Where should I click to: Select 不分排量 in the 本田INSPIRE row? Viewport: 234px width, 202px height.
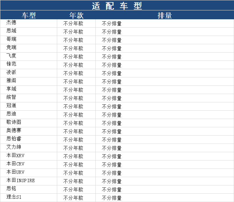click(112, 182)
